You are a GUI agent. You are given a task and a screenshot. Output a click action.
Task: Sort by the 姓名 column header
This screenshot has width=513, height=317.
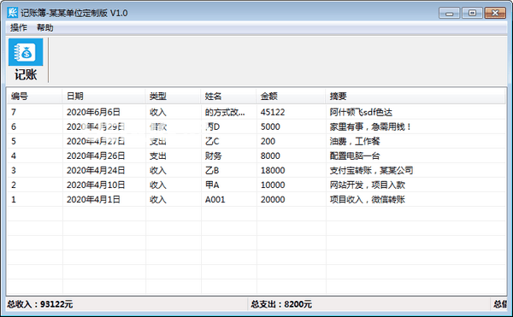click(228, 96)
